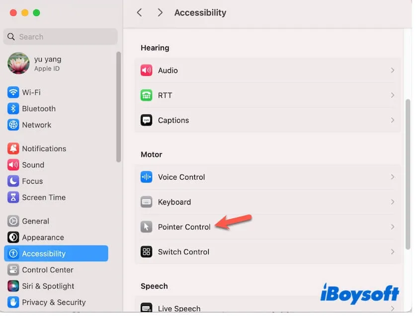
Task: Open the RTT settings row
Action: tap(267, 96)
